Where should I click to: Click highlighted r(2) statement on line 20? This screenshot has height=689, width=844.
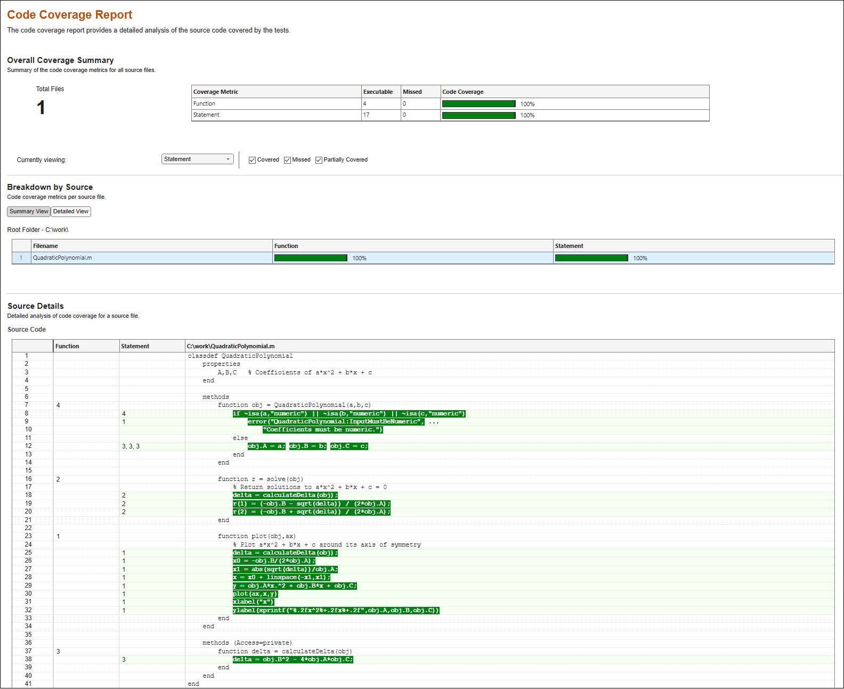[x=312, y=511]
